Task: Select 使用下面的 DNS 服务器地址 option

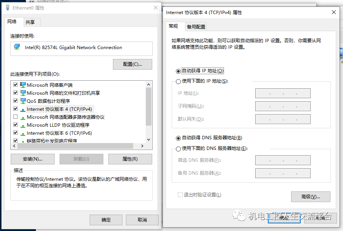Action: tap(178, 149)
